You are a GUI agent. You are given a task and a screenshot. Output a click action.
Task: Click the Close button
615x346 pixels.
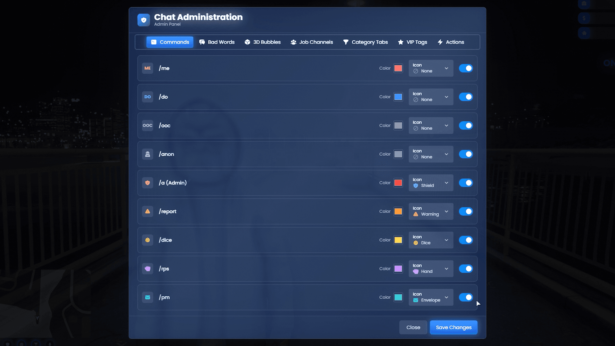point(413,327)
